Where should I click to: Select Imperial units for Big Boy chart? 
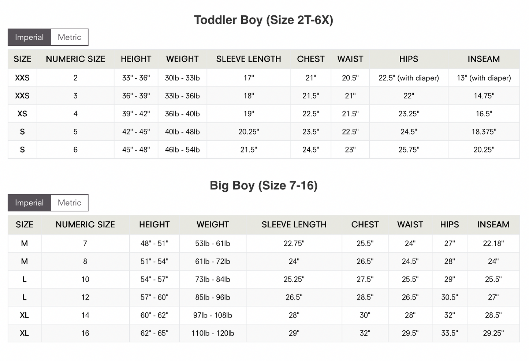pos(29,203)
